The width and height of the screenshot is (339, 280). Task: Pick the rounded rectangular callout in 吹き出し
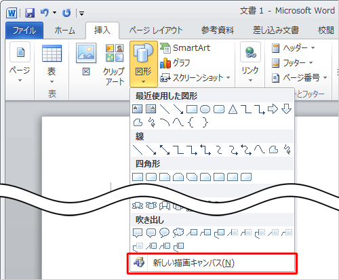click(151, 233)
